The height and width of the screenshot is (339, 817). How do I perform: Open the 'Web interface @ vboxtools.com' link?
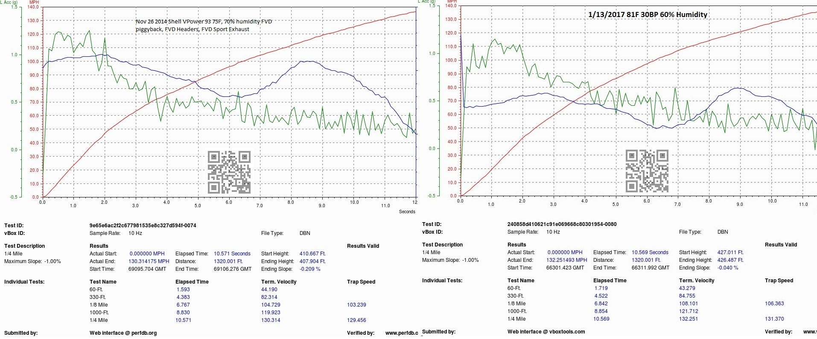[x=546, y=332]
